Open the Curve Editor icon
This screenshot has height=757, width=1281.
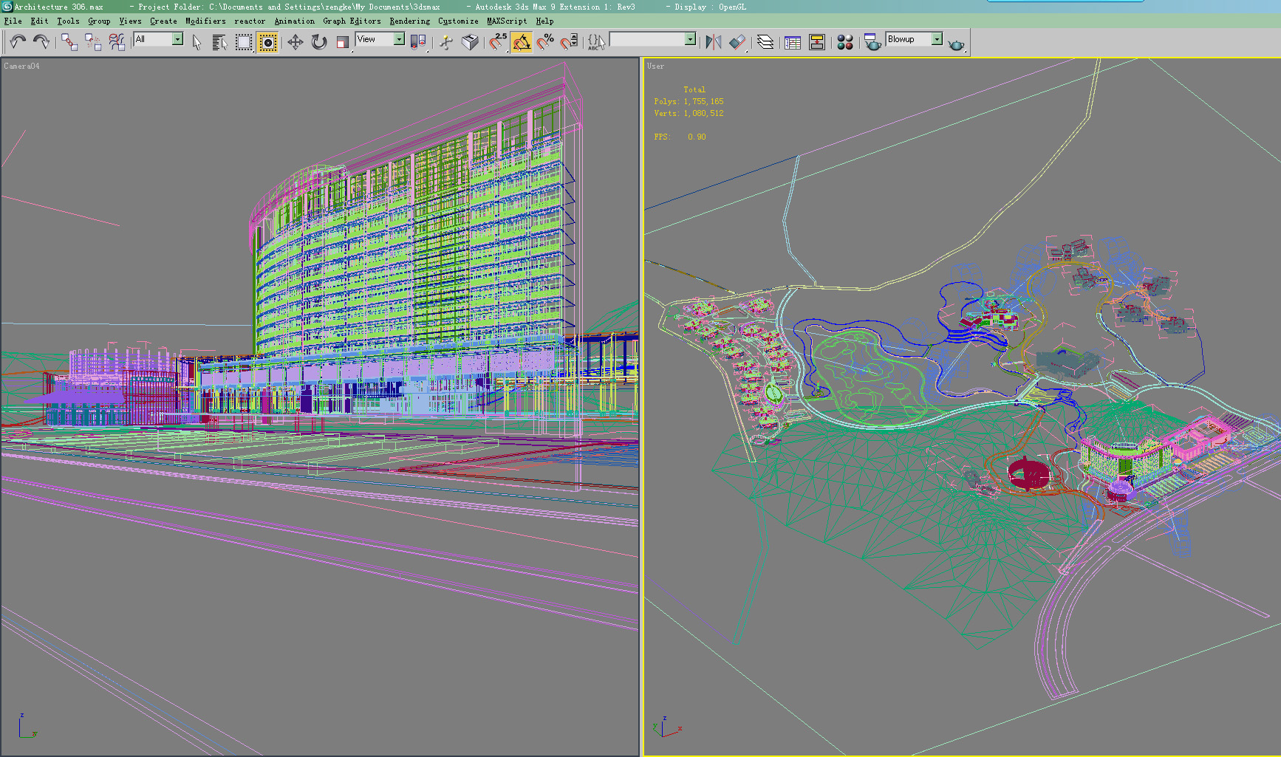click(793, 42)
